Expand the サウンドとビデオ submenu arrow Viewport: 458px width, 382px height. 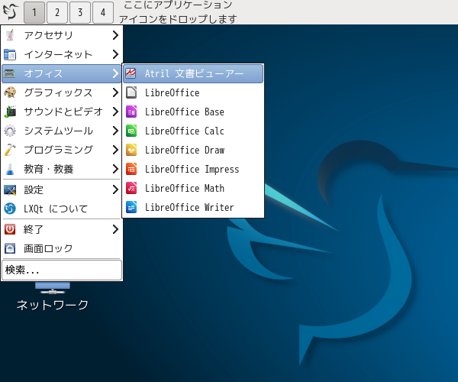[115, 112]
